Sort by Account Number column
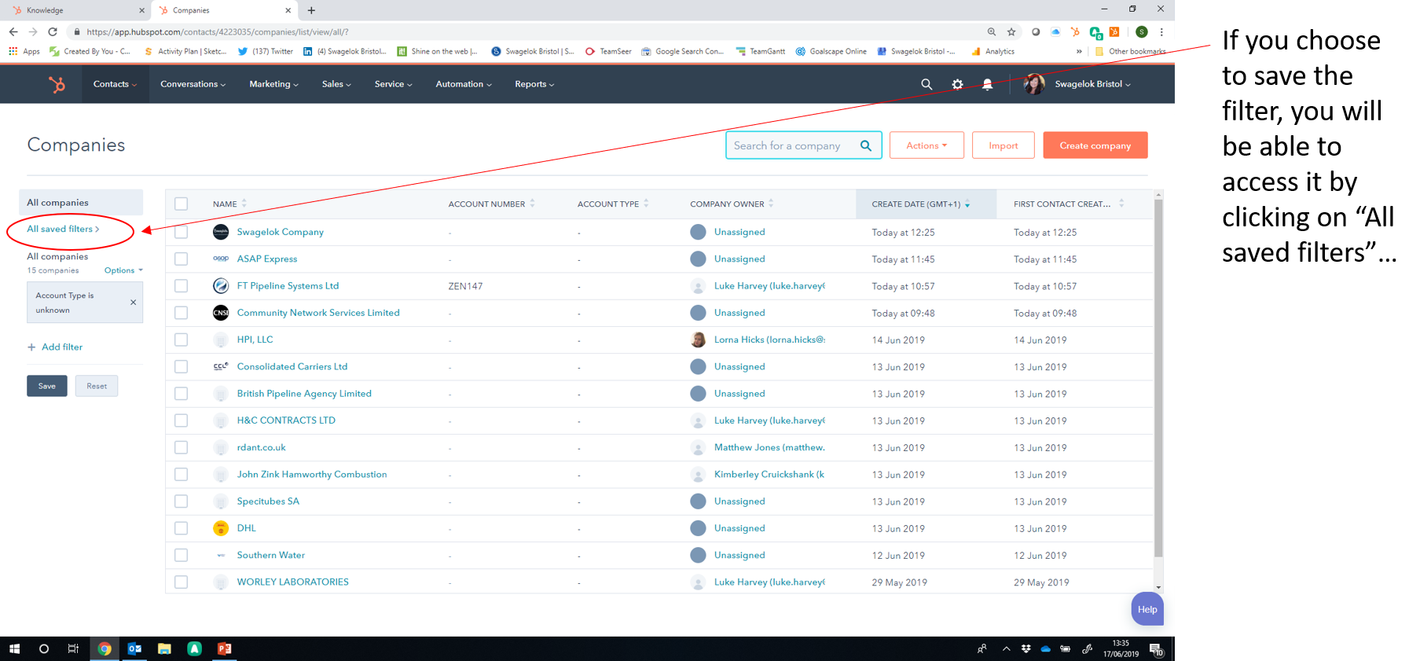The image size is (1420, 661). [x=532, y=204]
